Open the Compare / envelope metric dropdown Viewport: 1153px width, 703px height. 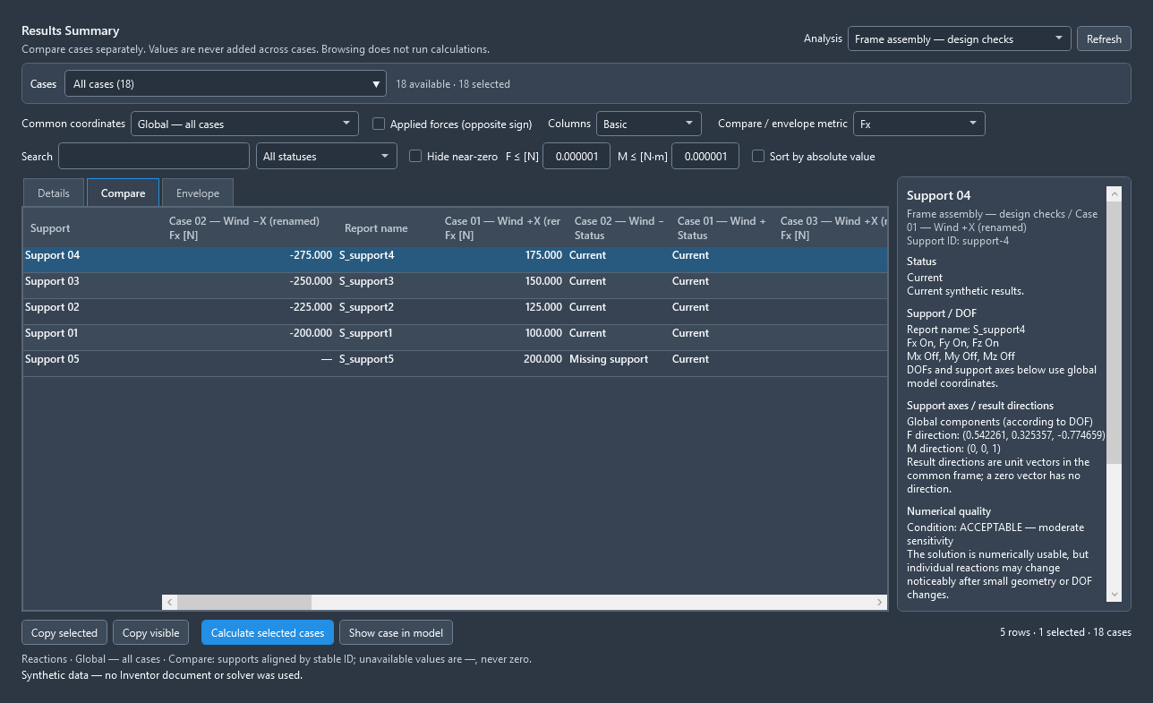[x=919, y=124]
